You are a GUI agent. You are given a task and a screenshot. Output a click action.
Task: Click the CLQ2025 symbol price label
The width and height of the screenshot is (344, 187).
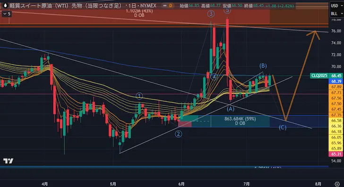(x=319, y=76)
